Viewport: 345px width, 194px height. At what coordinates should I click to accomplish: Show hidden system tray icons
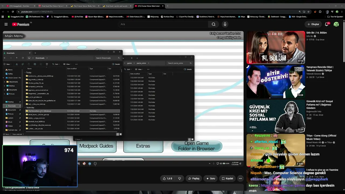(x=209, y=164)
